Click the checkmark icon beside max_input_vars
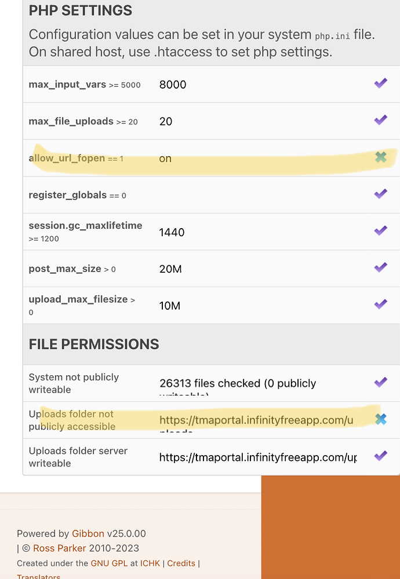 pyautogui.click(x=380, y=83)
